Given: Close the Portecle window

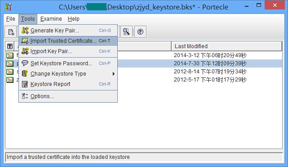Looking at the screenshot, I should coord(275,5).
